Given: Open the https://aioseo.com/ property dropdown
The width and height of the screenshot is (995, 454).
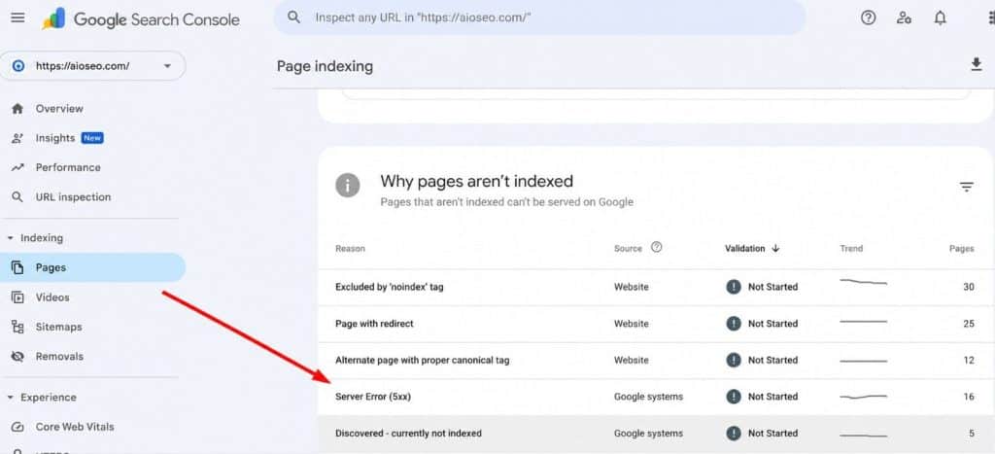Looking at the screenshot, I should point(167,65).
